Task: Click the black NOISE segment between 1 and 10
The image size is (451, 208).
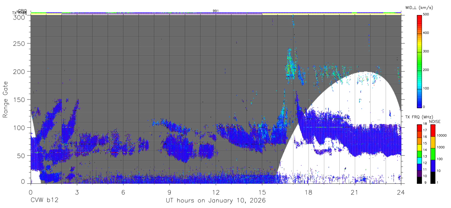Action: click(x=433, y=177)
